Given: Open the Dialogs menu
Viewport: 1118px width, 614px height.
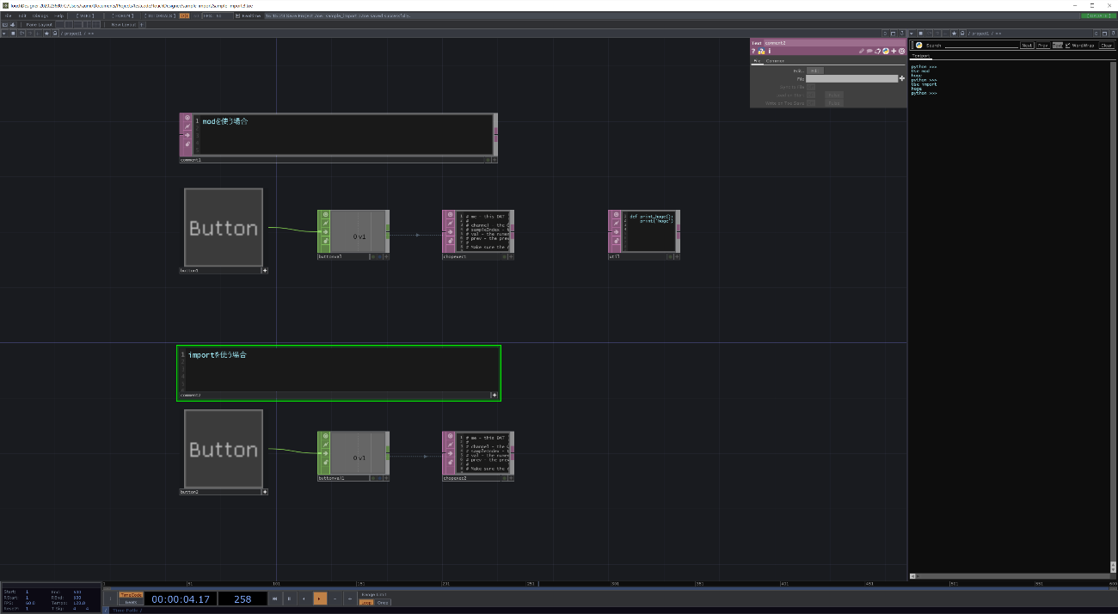Looking at the screenshot, I should click(x=40, y=15).
